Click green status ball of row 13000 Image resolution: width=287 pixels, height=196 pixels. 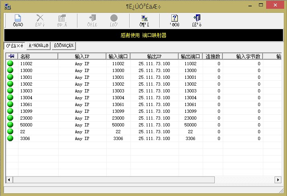click(x=10, y=70)
